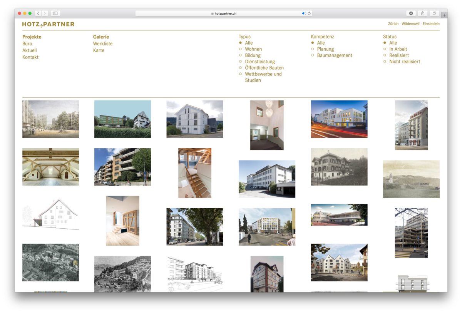Click the Safari forward arrow button
Viewport: 462px width, 313px height.
(45, 13)
